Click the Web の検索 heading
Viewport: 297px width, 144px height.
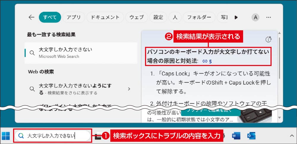(x=41, y=72)
